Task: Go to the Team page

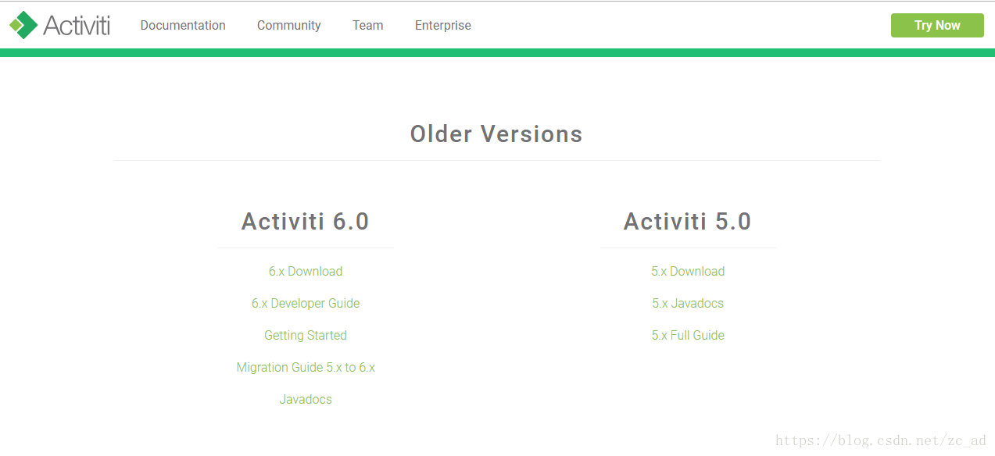Action: click(x=367, y=25)
